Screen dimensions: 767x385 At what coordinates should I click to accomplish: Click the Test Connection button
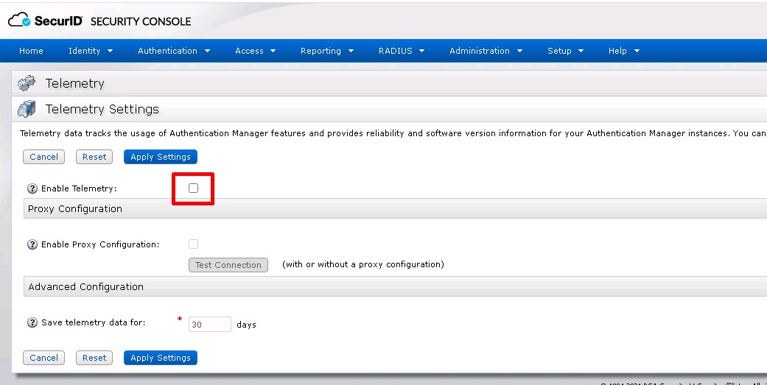(x=228, y=265)
